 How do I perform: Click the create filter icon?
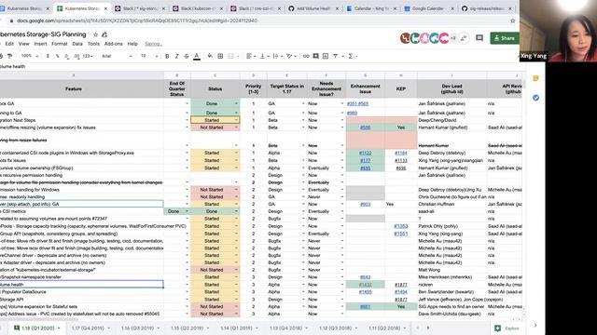(x=336, y=56)
